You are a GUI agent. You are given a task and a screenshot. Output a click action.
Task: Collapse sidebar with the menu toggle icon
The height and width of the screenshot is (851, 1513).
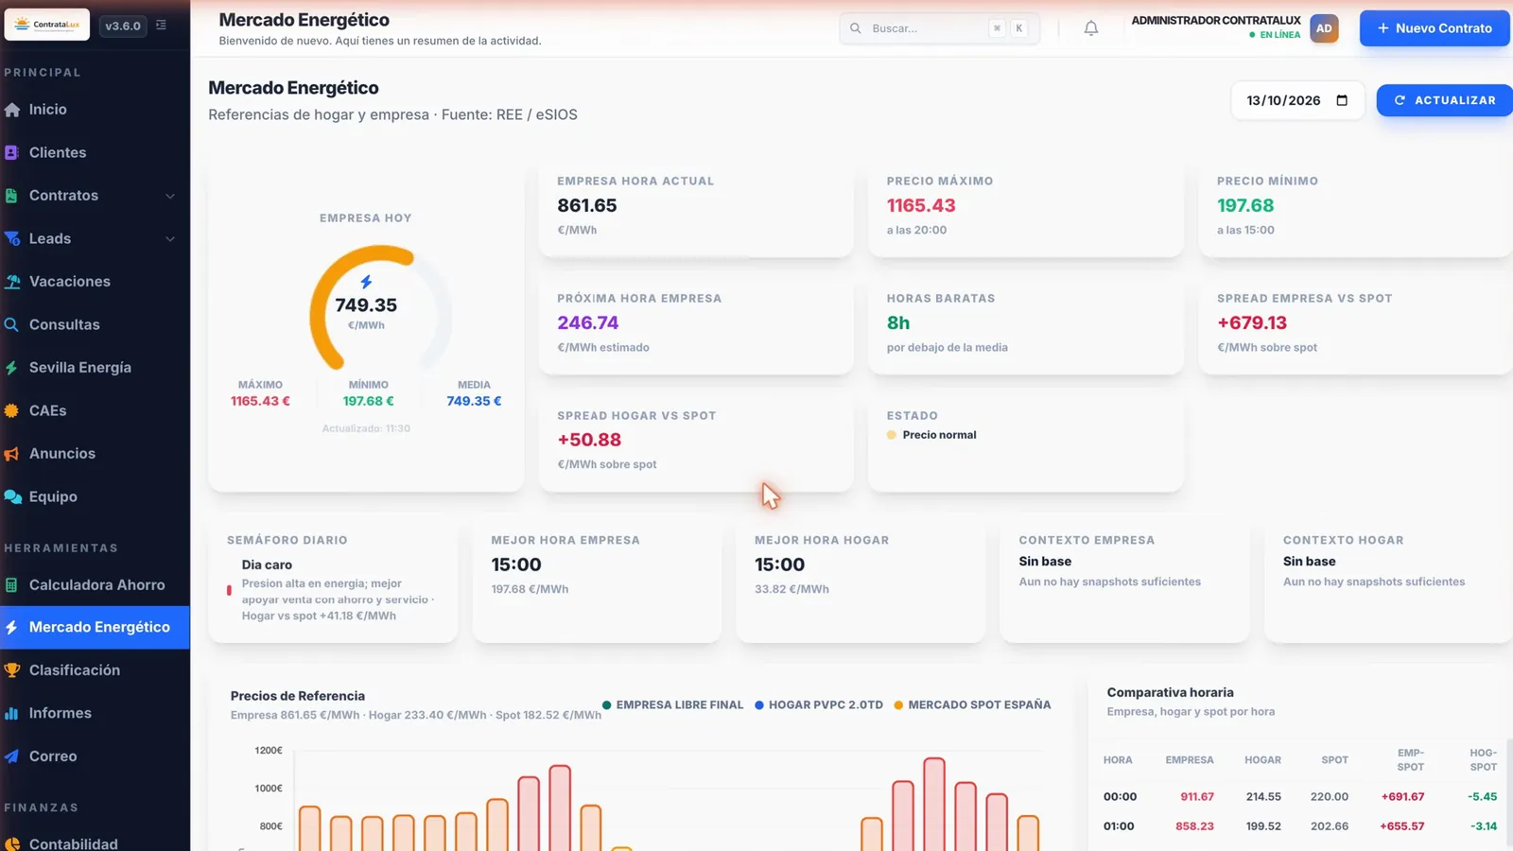click(162, 26)
